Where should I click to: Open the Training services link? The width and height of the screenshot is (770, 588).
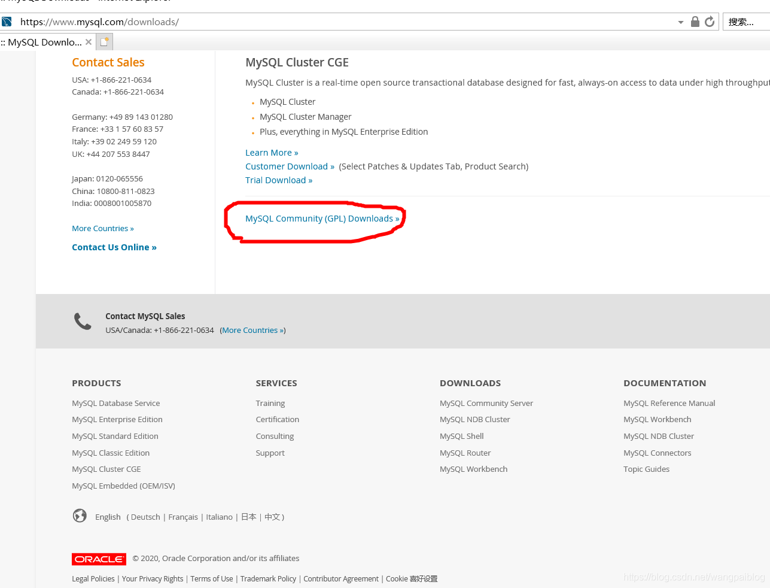click(270, 404)
